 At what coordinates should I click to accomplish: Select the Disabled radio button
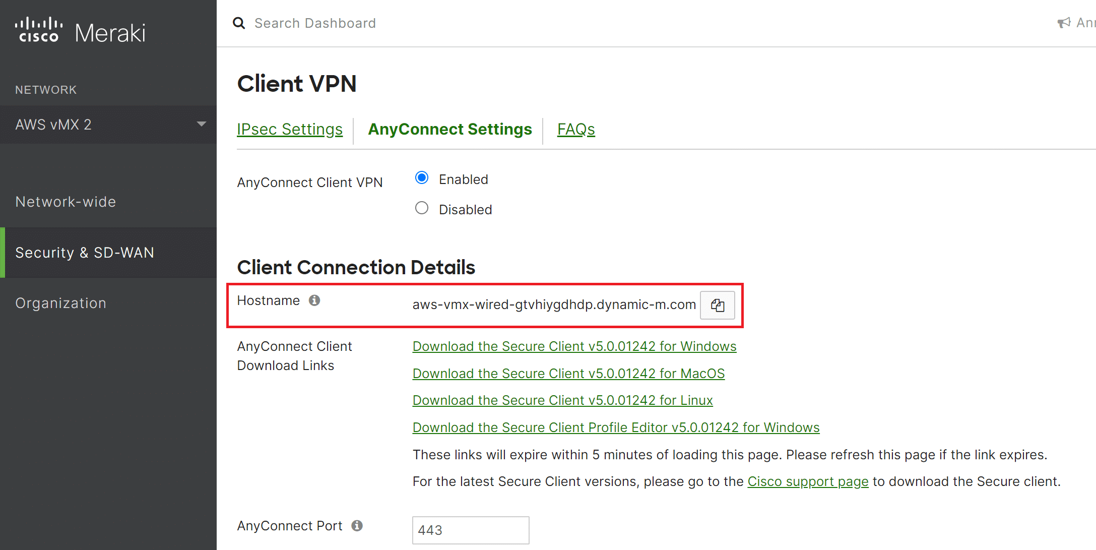[422, 208]
